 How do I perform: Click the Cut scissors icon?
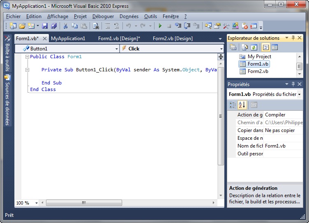point(65,26)
